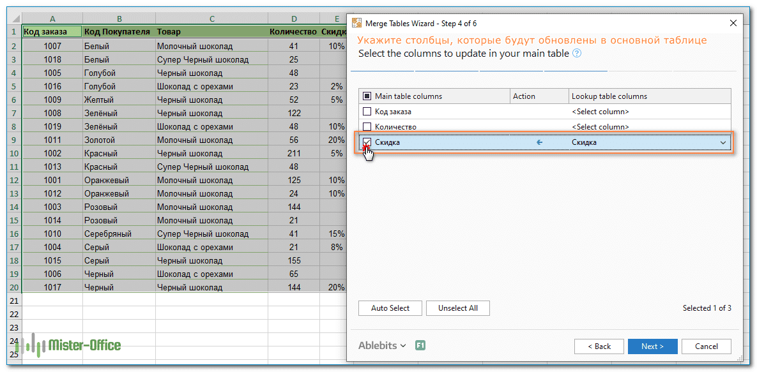Screen dimensions: 757x372
Task: Toggle the Main table columns header checkbox
Action: (367, 96)
